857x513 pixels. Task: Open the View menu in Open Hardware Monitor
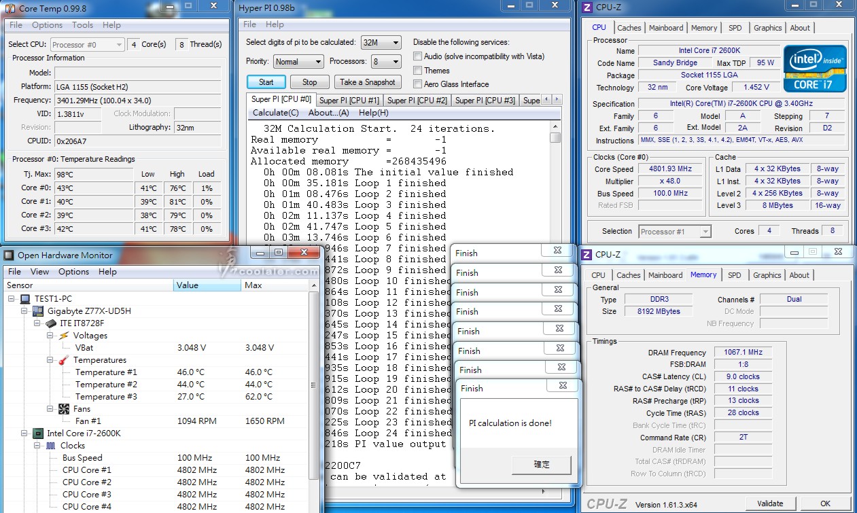(x=40, y=272)
